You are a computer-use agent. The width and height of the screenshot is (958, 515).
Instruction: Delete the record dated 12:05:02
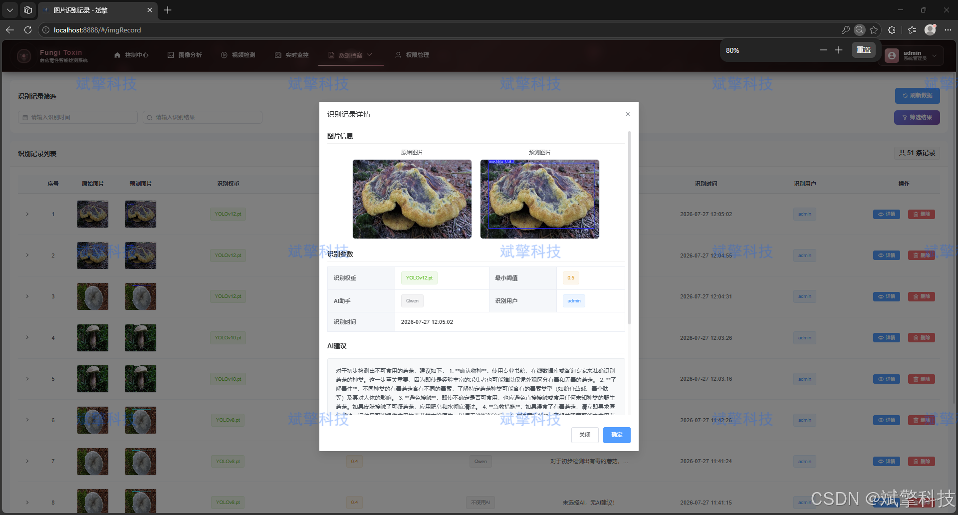tap(922, 214)
